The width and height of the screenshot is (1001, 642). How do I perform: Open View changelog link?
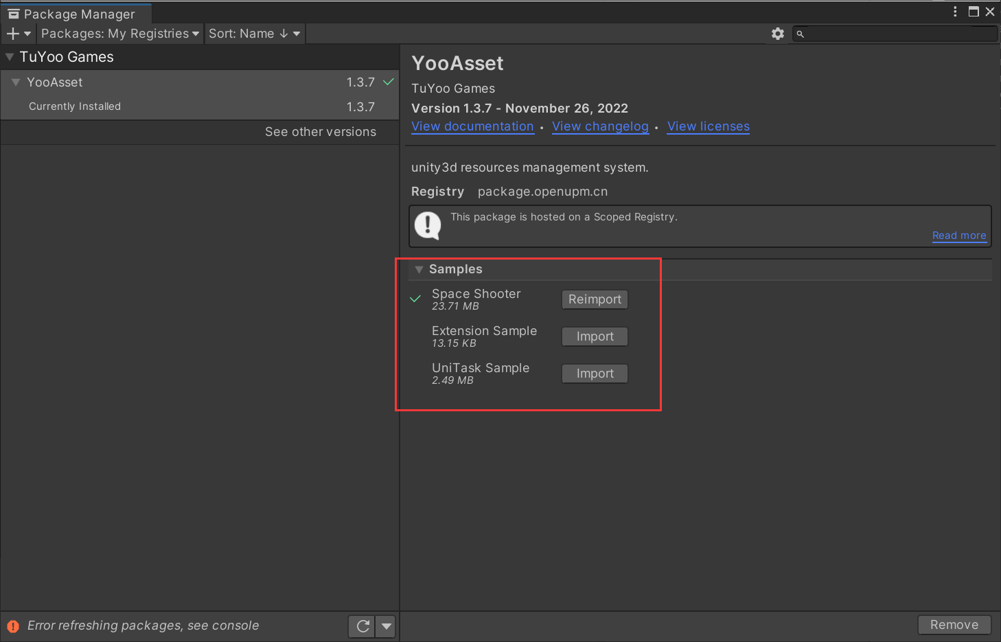click(x=600, y=126)
